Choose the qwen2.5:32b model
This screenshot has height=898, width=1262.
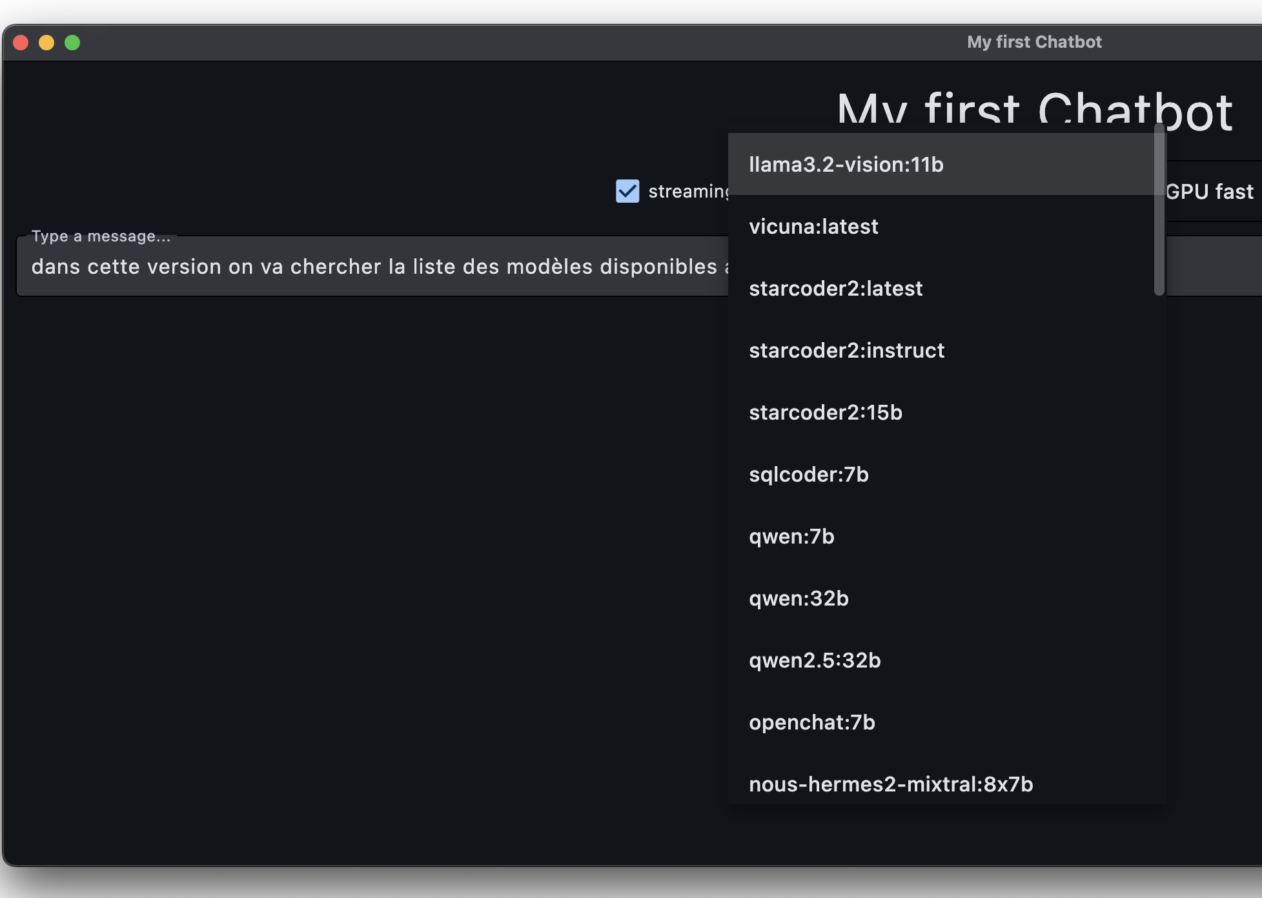click(x=815, y=660)
